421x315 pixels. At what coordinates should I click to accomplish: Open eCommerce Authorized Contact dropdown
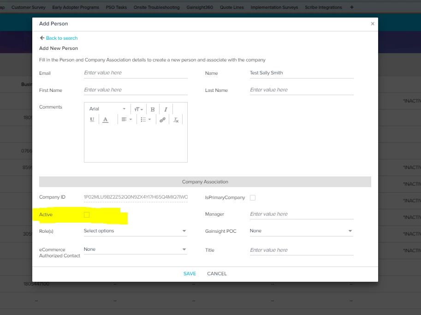(135, 249)
